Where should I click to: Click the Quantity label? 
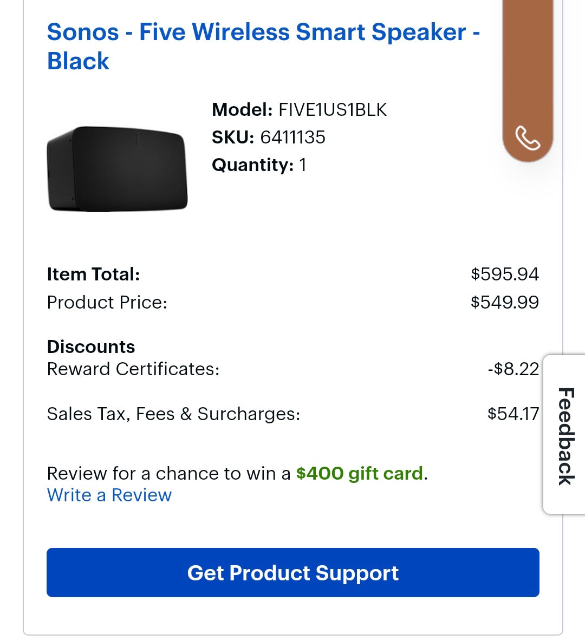tap(252, 165)
